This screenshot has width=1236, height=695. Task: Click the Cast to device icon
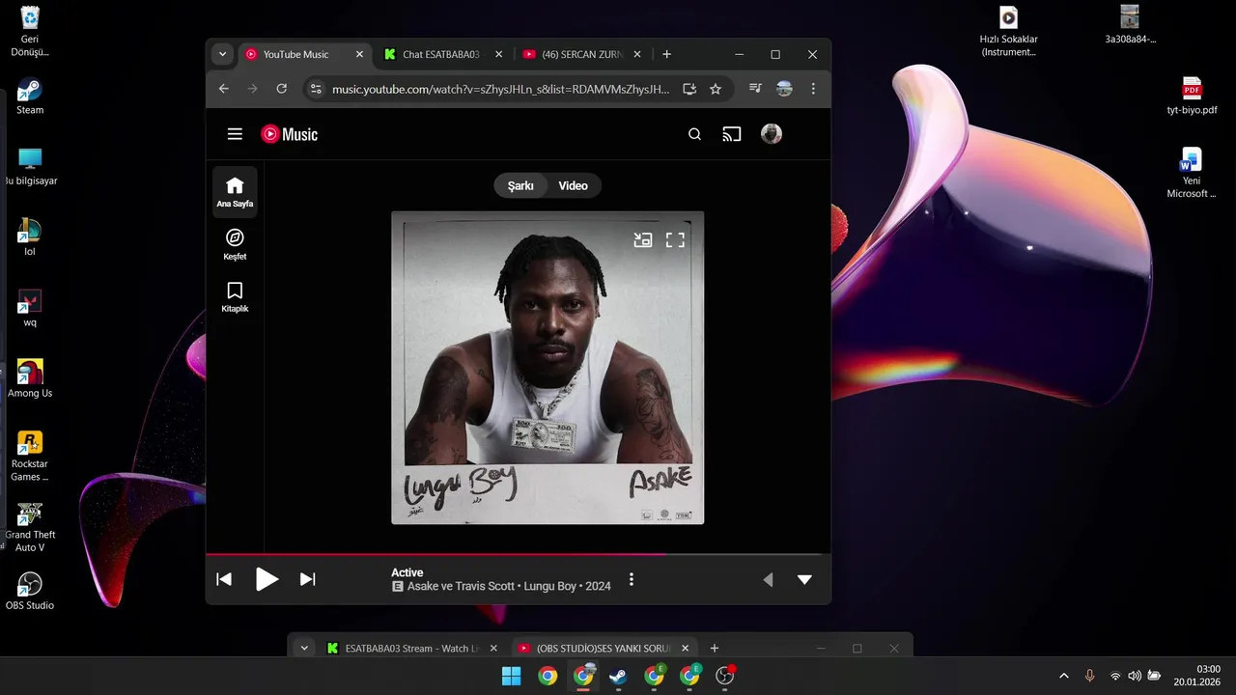732,134
